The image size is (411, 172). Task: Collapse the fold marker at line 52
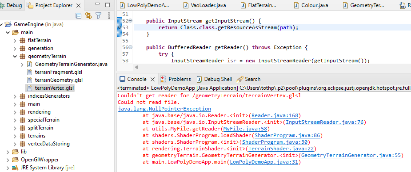click(131, 21)
